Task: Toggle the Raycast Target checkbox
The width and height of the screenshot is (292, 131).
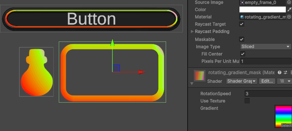Action: tap(242, 24)
